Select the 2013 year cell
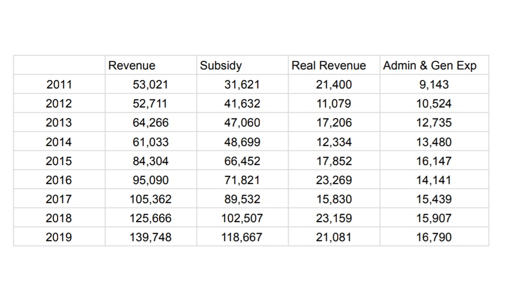This screenshot has width=513, height=302. click(x=59, y=122)
